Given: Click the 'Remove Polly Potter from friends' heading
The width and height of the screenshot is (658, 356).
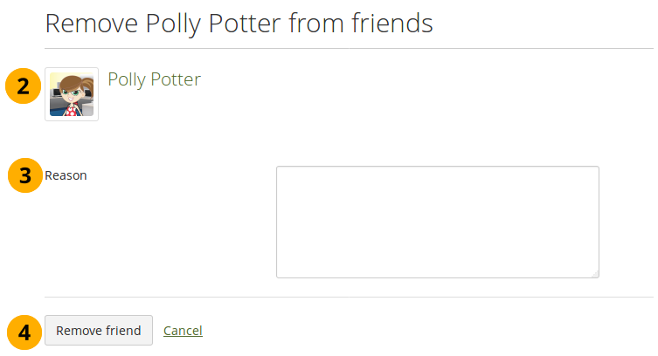Looking at the screenshot, I should click(239, 24).
